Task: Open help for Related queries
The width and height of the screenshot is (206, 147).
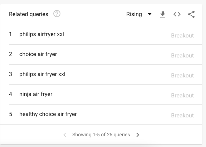Action: (x=57, y=14)
